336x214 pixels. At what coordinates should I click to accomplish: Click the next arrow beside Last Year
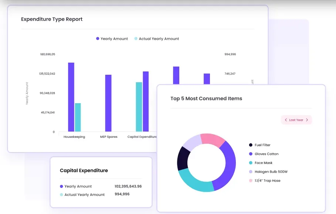(307, 120)
